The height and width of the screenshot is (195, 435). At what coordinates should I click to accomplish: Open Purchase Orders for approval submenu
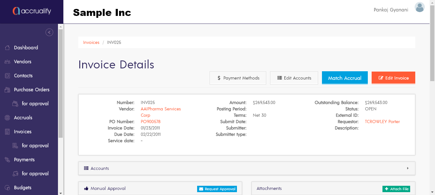[x=35, y=104]
